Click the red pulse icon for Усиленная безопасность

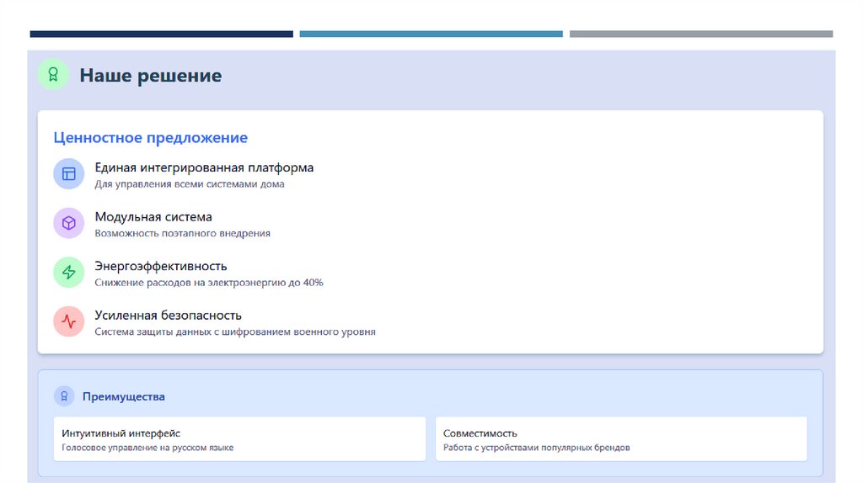(x=69, y=321)
